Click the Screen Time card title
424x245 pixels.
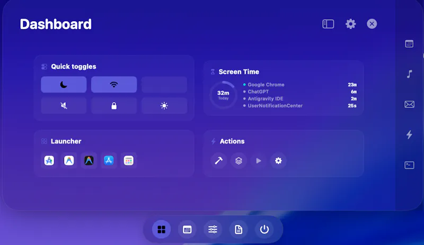(x=239, y=72)
